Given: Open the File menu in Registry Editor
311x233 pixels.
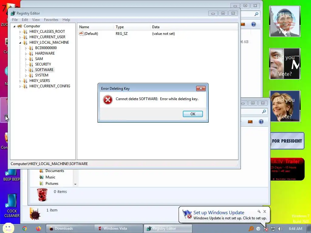Looking at the screenshot, I should click(15, 20).
